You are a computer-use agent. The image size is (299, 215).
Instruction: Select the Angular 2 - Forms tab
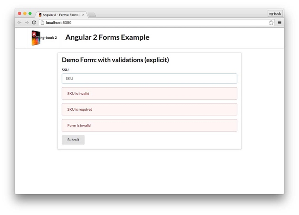coord(60,14)
